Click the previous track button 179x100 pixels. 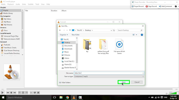8,92
